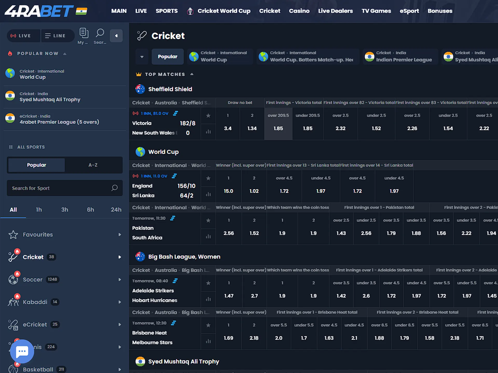Collapse the Popular Now section
The image size is (498, 373).
click(x=65, y=54)
